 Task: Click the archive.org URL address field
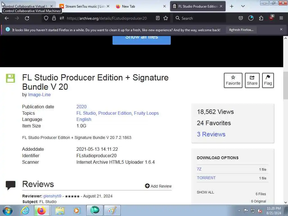(107, 18)
